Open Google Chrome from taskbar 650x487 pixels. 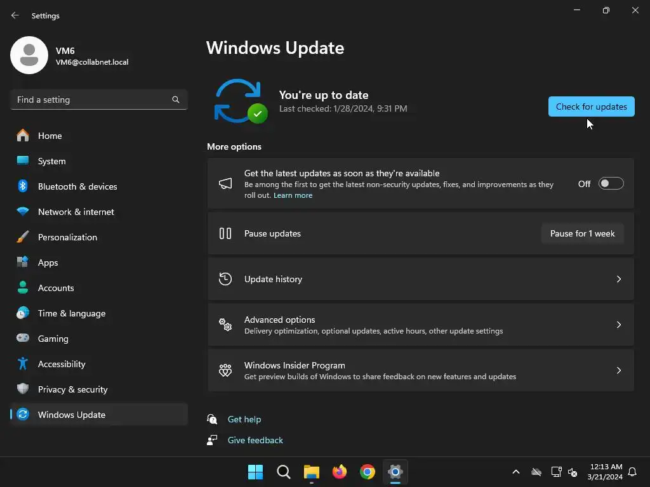(x=368, y=472)
